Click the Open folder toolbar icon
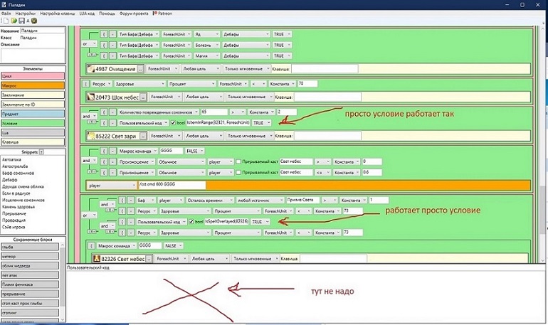 12,21
